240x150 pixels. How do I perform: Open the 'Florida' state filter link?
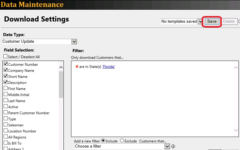(108, 67)
